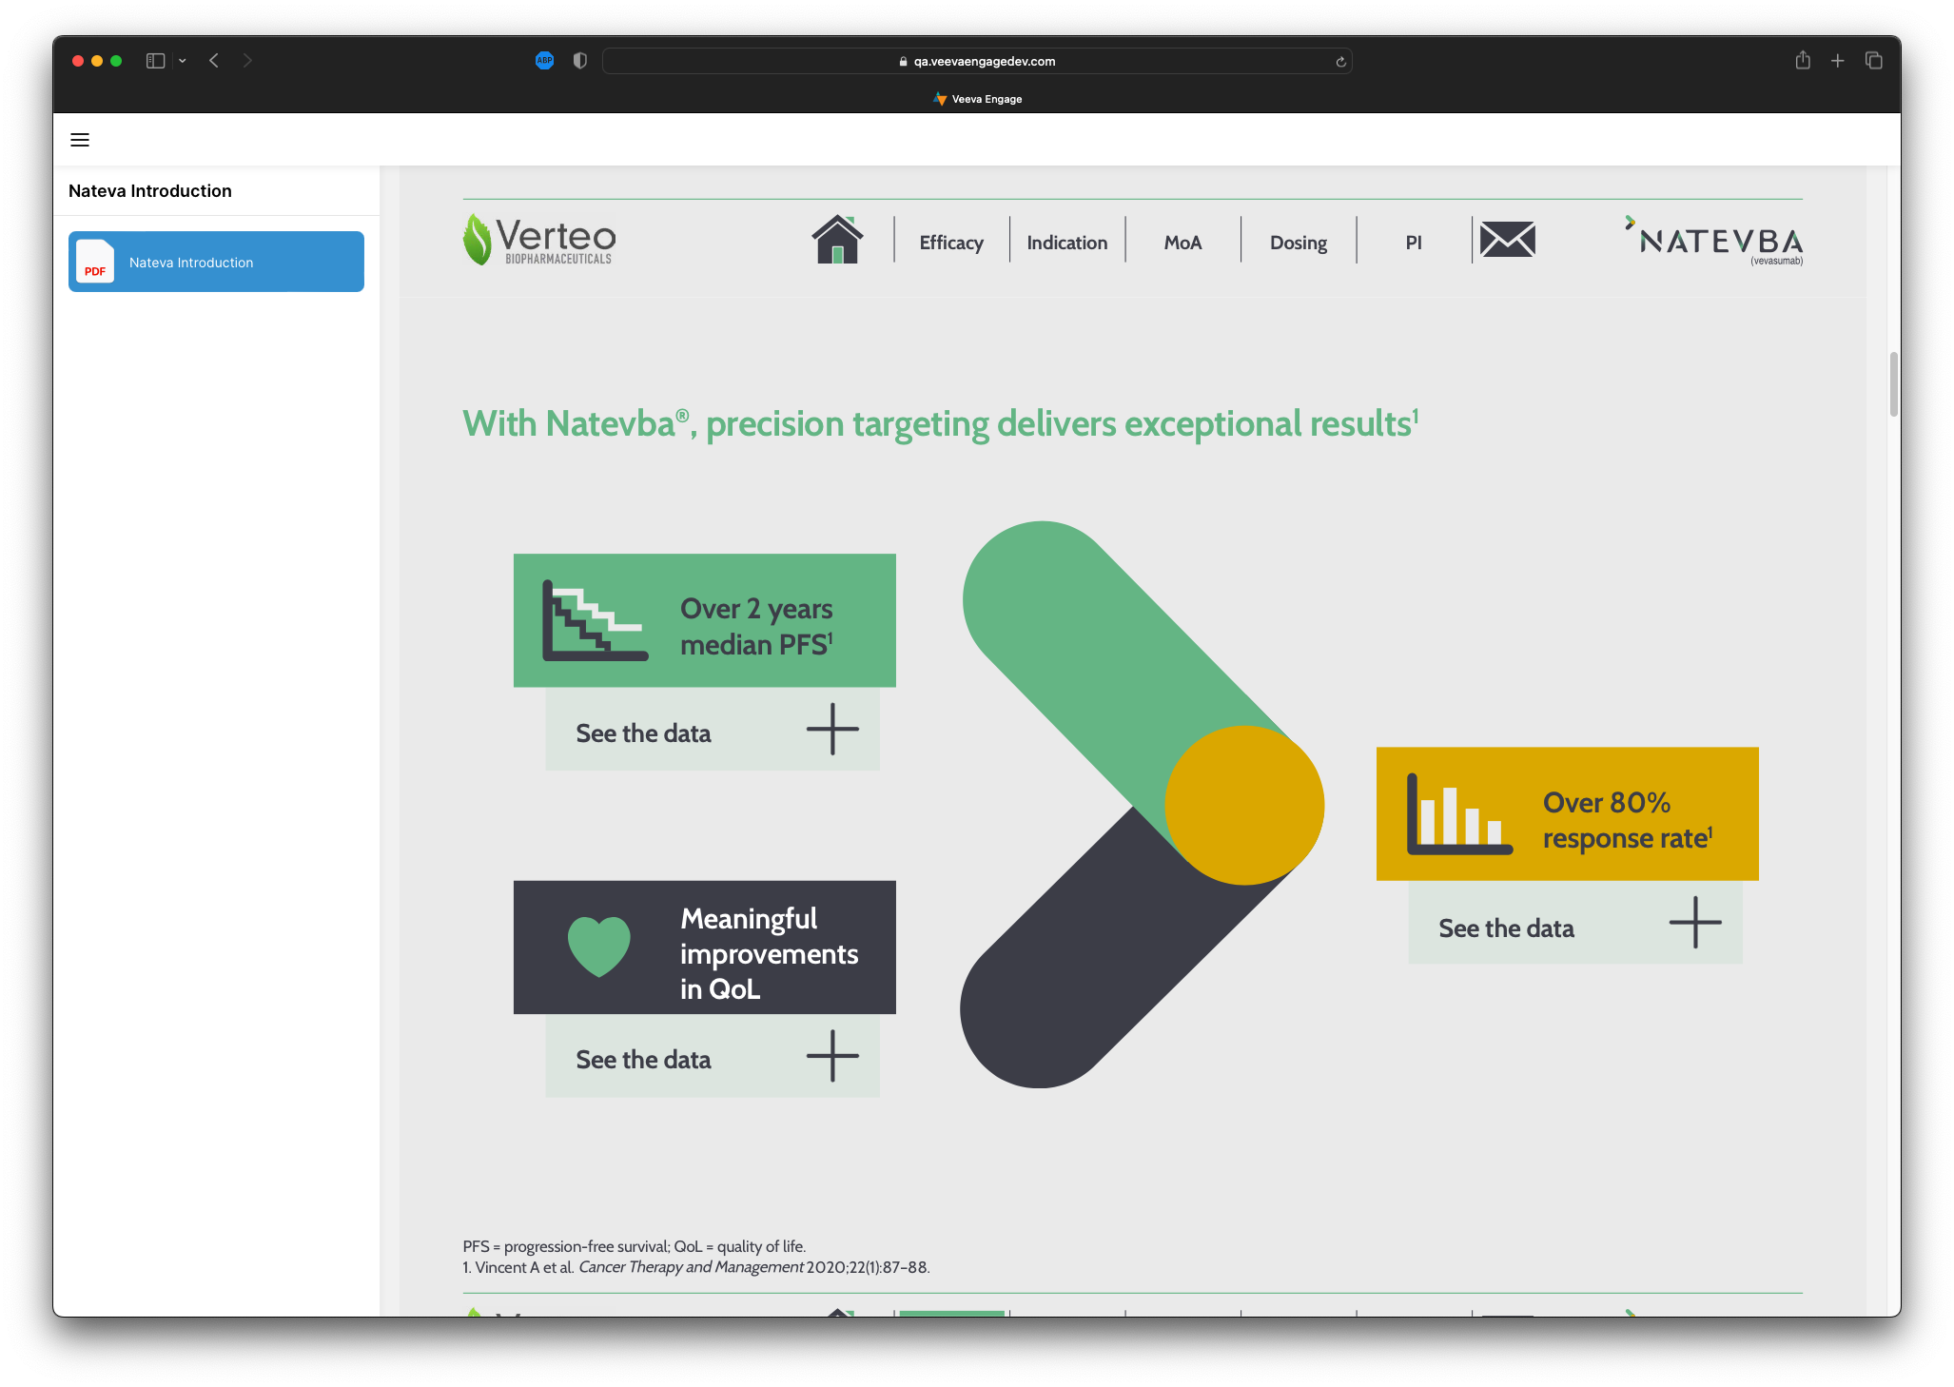Switch to the Dosing tab

click(x=1298, y=243)
